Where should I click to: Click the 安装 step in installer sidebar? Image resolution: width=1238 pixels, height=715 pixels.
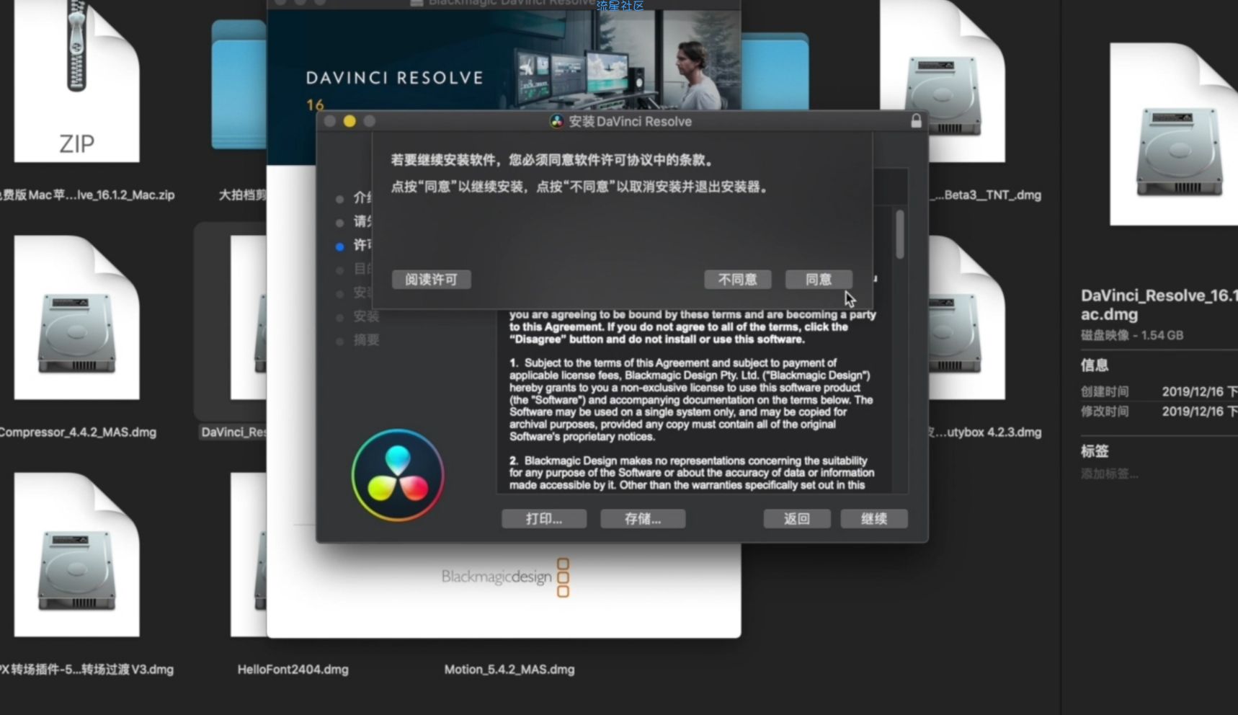coord(366,316)
